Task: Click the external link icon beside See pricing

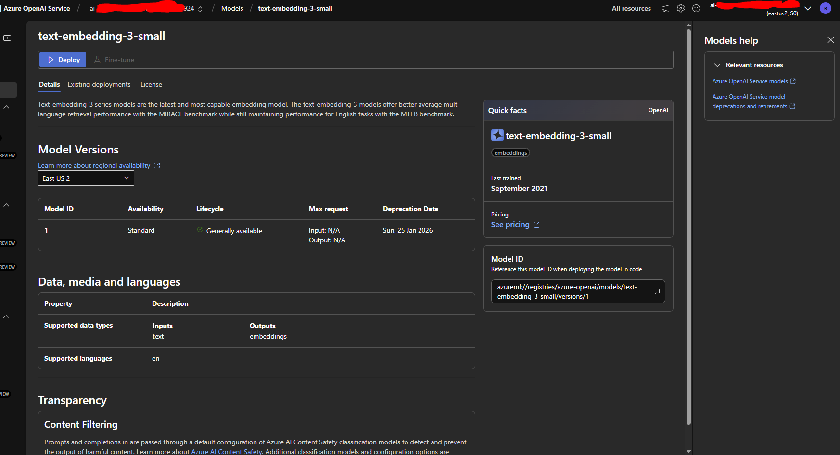Action: click(536, 224)
